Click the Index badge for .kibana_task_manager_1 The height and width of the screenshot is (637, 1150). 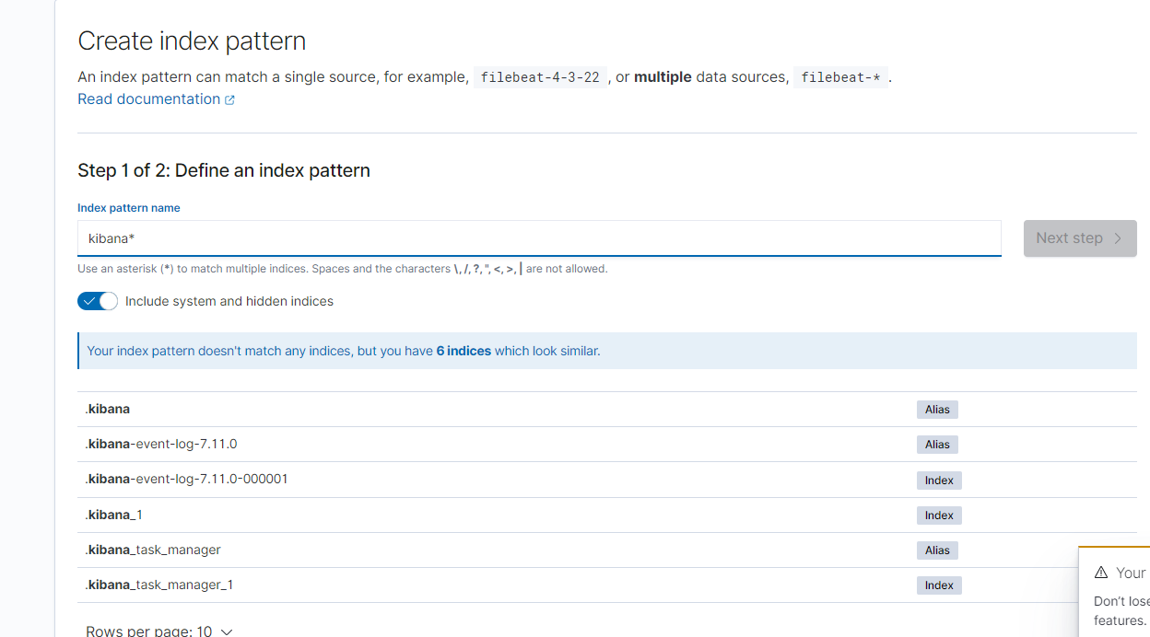[x=938, y=585]
